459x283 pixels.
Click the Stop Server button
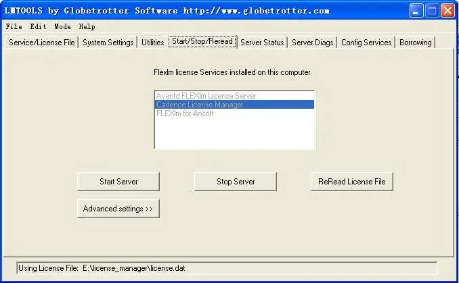236,182
